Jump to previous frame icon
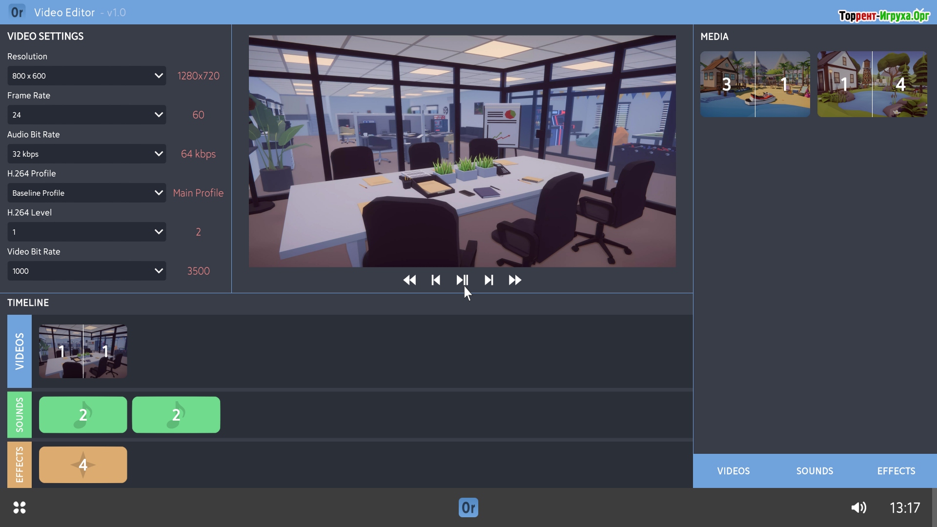The image size is (937, 527). point(436,280)
